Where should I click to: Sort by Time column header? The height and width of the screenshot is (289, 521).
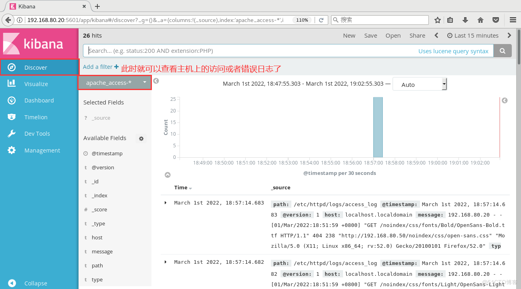183,187
